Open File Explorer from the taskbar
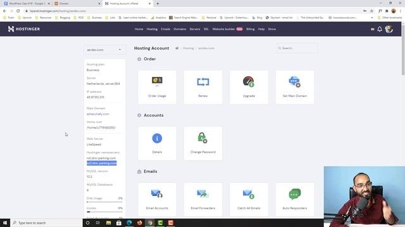Viewport: 405px width, 227px height. [108, 223]
